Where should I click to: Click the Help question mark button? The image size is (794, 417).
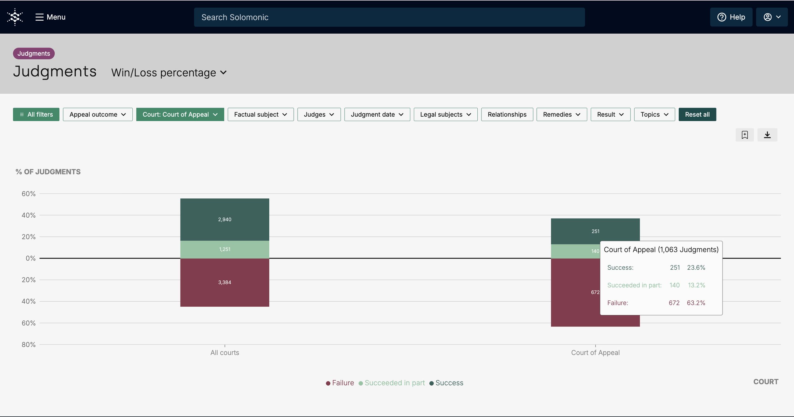[x=731, y=17]
